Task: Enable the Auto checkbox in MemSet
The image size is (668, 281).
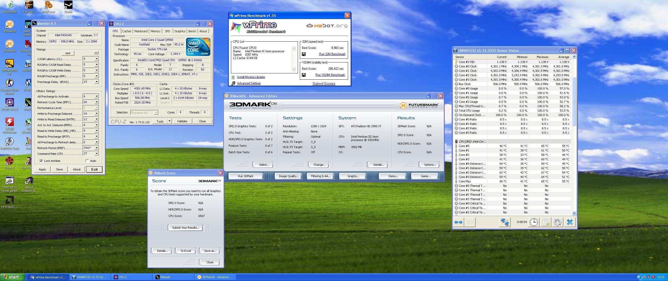Action: (x=87, y=161)
